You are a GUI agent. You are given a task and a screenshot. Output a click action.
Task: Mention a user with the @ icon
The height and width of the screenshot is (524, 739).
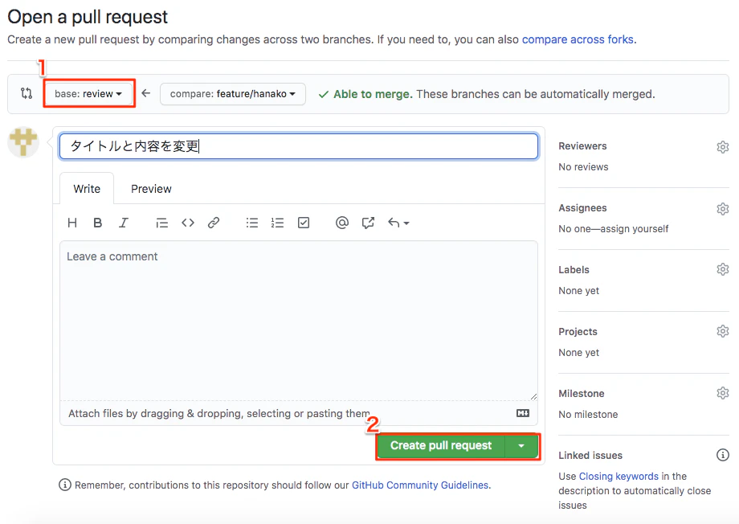pyautogui.click(x=342, y=223)
